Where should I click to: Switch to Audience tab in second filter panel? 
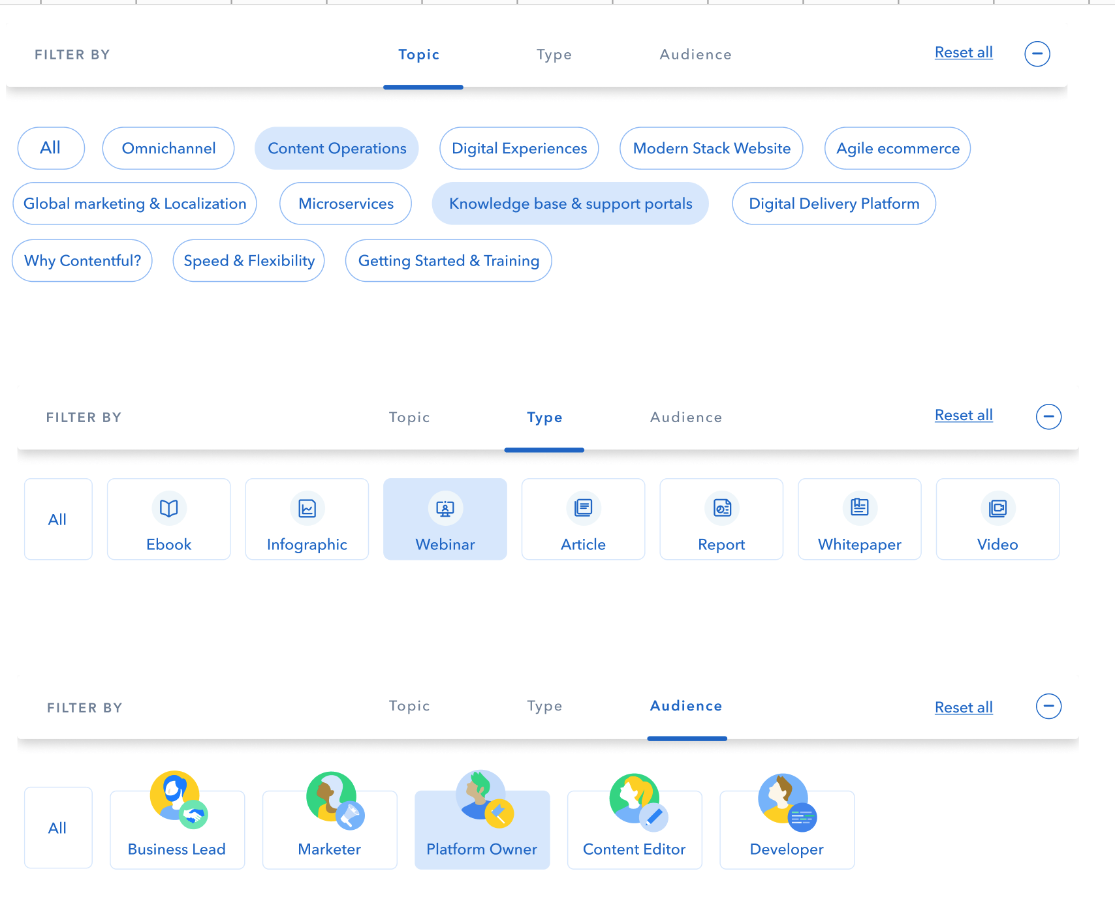tap(686, 418)
